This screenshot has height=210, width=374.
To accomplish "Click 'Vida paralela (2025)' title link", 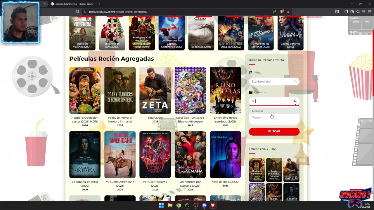I will [x=225, y=182].
